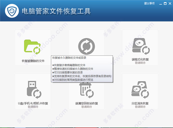Open 恢复被删除的文件 label
Screen dimensions: 173x128
coord(33,61)
